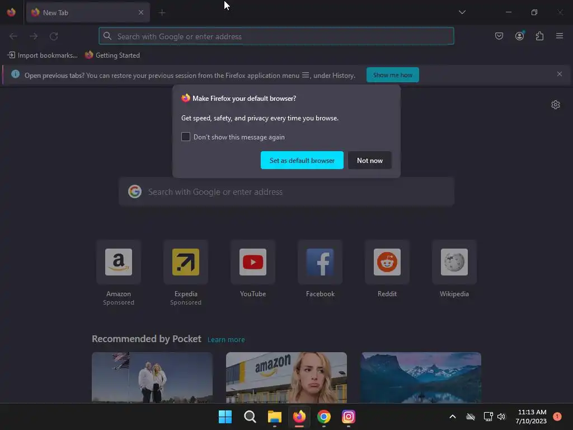The height and width of the screenshot is (430, 573).
Task: Open the taskbar Search icon
Action: coord(250,417)
